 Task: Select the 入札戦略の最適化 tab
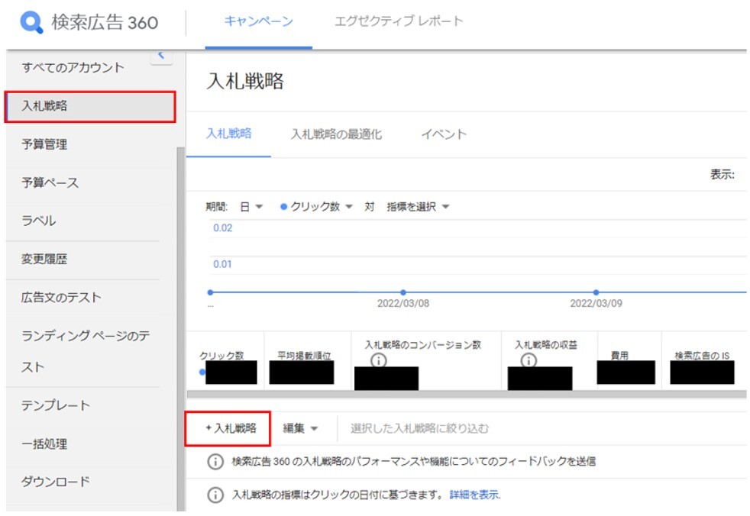336,134
